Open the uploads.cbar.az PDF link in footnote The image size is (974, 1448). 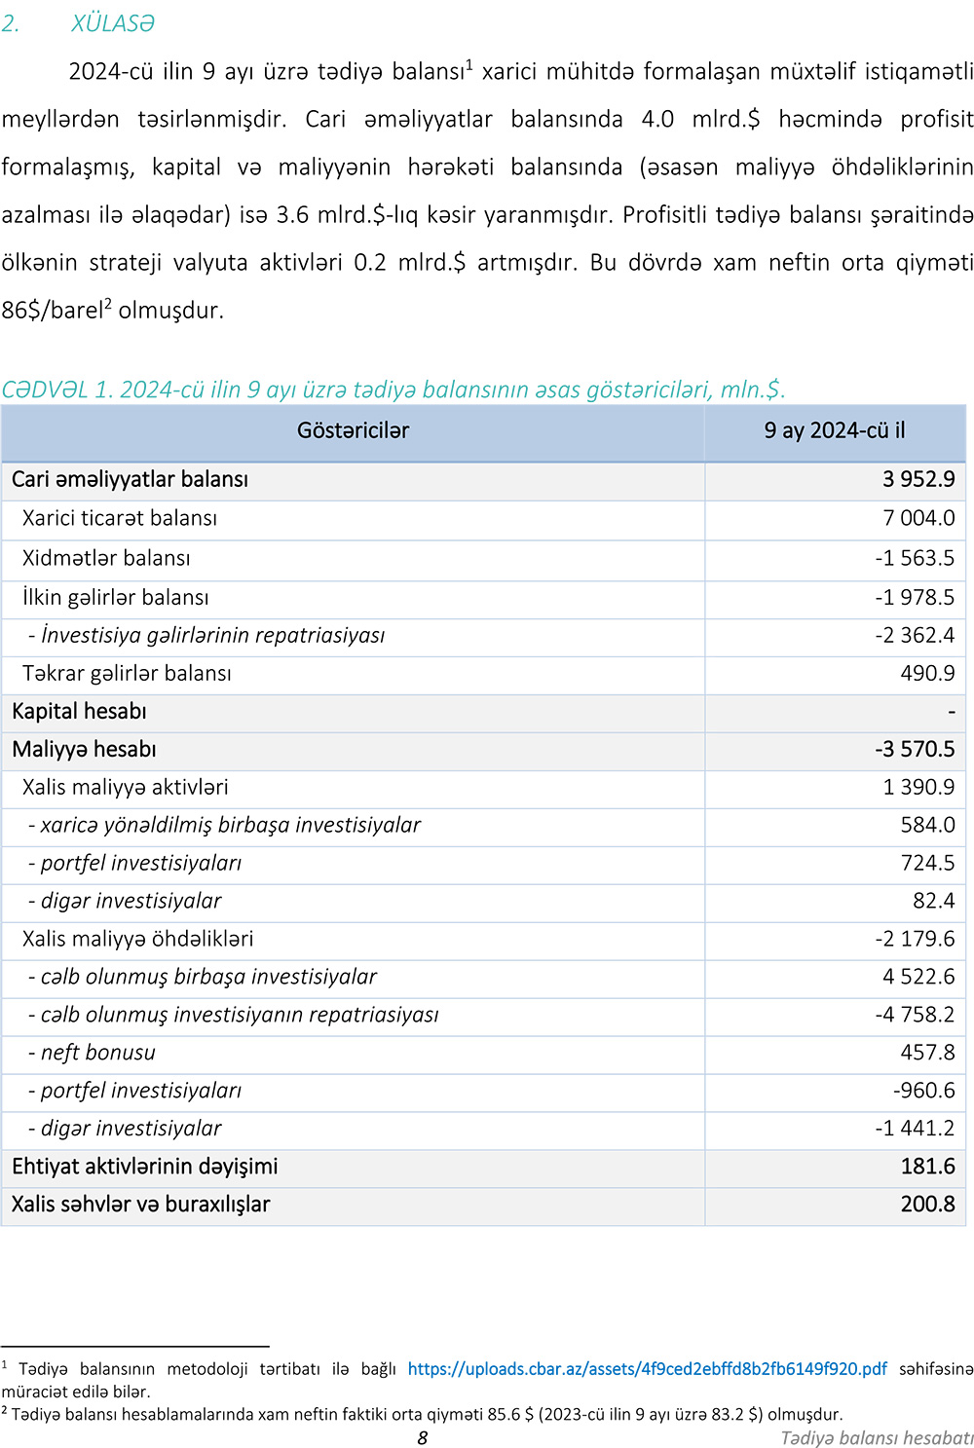[647, 1368]
